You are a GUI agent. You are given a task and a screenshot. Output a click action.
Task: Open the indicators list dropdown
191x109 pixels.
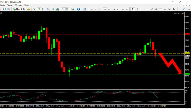coord(76,9)
